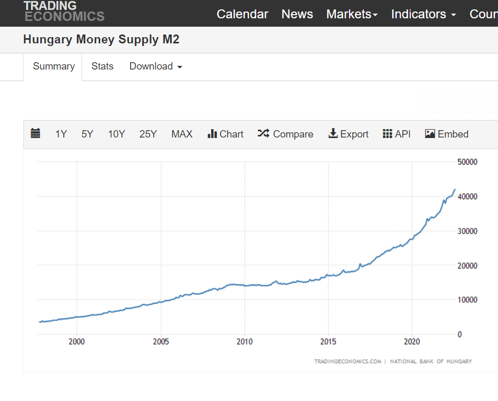This screenshot has width=498, height=401.
Task: Go to News in top navigation
Action: point(297,14)
